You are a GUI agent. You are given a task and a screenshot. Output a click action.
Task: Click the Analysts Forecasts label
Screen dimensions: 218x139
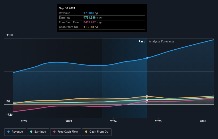(x=161, y=42)
